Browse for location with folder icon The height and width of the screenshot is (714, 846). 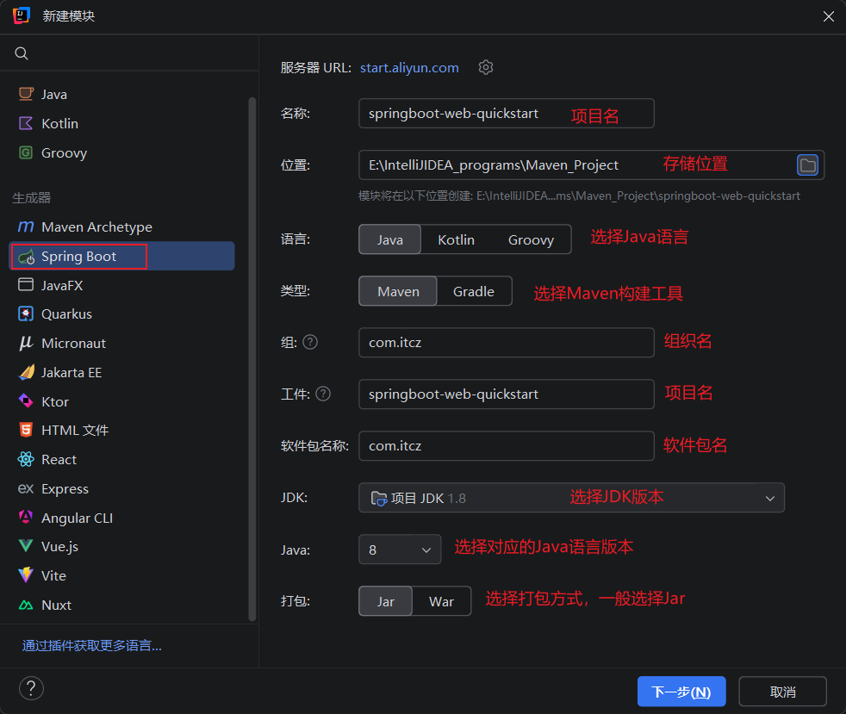click(808, 165)
